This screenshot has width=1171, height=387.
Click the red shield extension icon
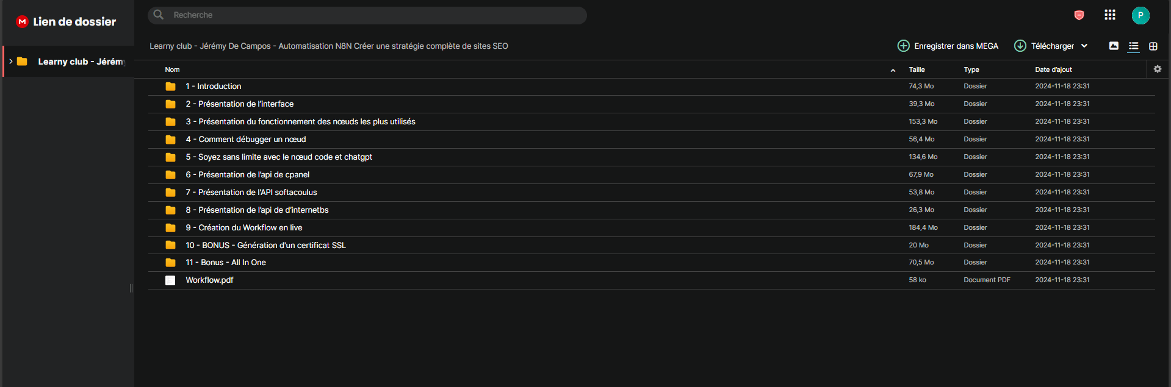tap(1079, 15)
